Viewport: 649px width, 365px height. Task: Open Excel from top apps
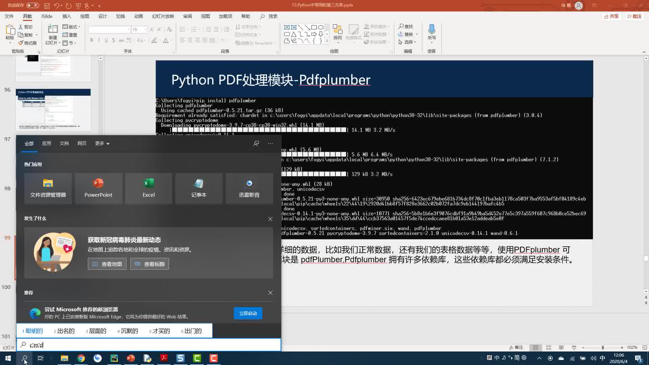click(x=149, y=188)
